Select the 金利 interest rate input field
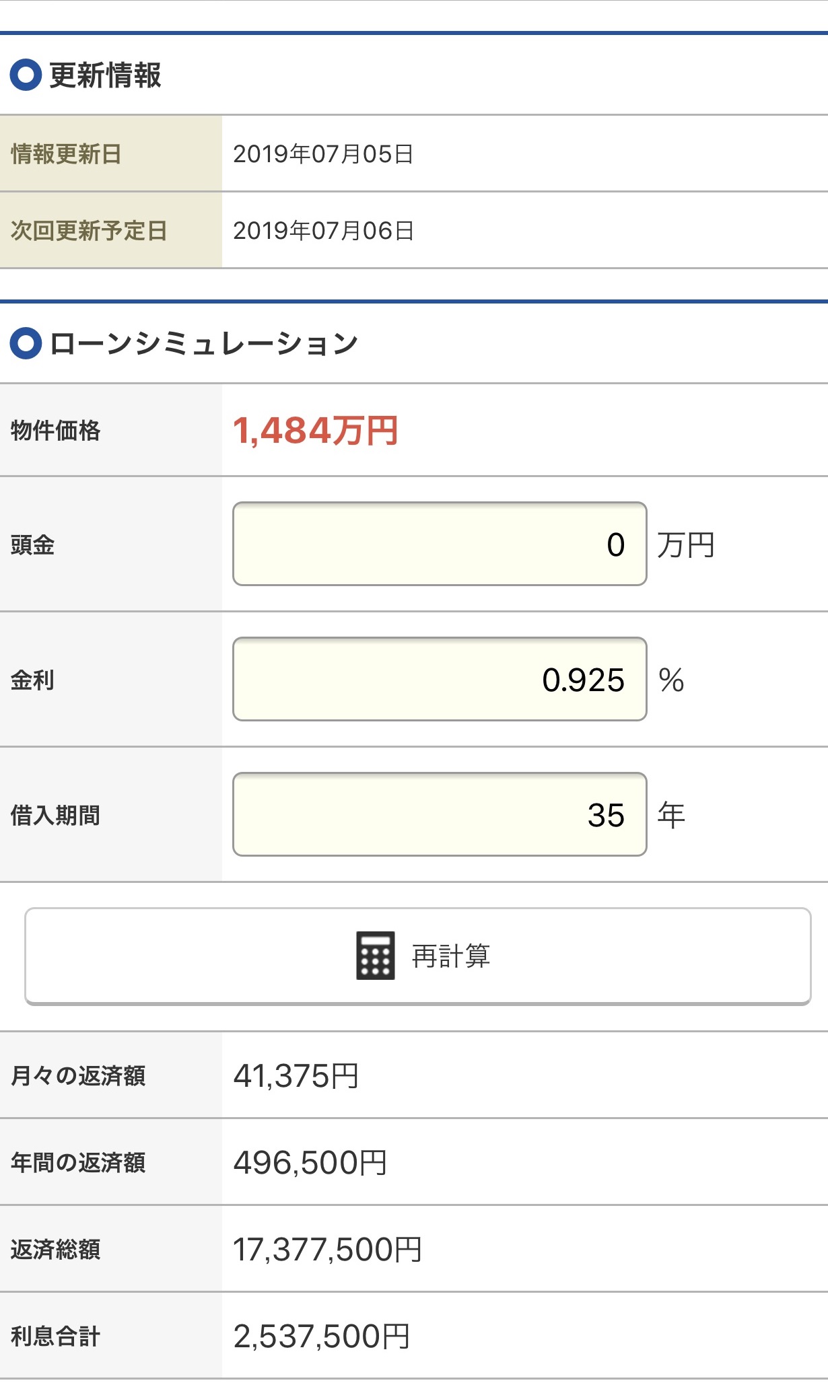This screenshot has width=828, height=1391. [440, 679]
